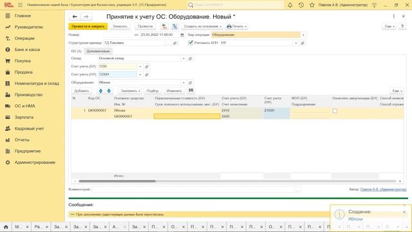Open the main menu hamburger icon
The height and width of the screenshot is (232, 412).
pos(20,5)
